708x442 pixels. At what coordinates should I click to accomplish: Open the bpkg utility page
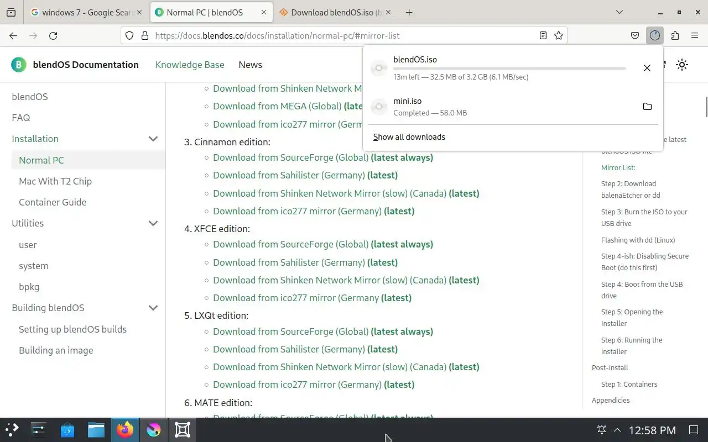pyautogui.click(x=29, y=287)
